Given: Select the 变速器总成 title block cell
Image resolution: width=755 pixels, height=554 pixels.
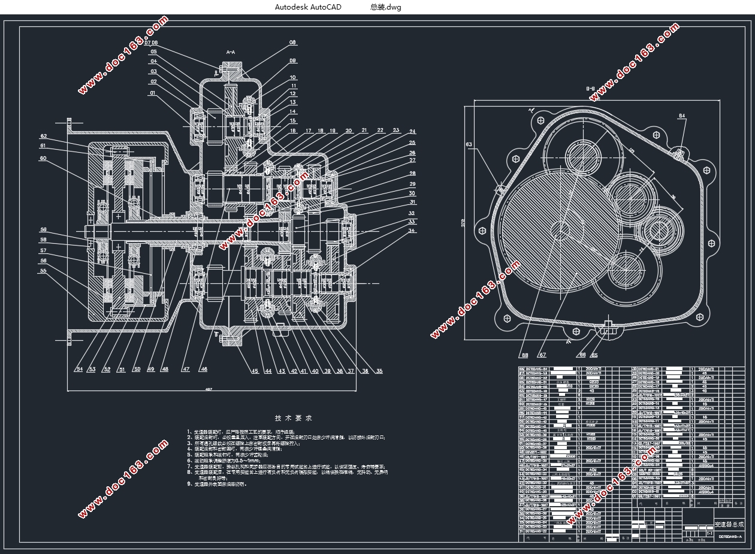Looking at the screenshot, I should pos(730,524).
